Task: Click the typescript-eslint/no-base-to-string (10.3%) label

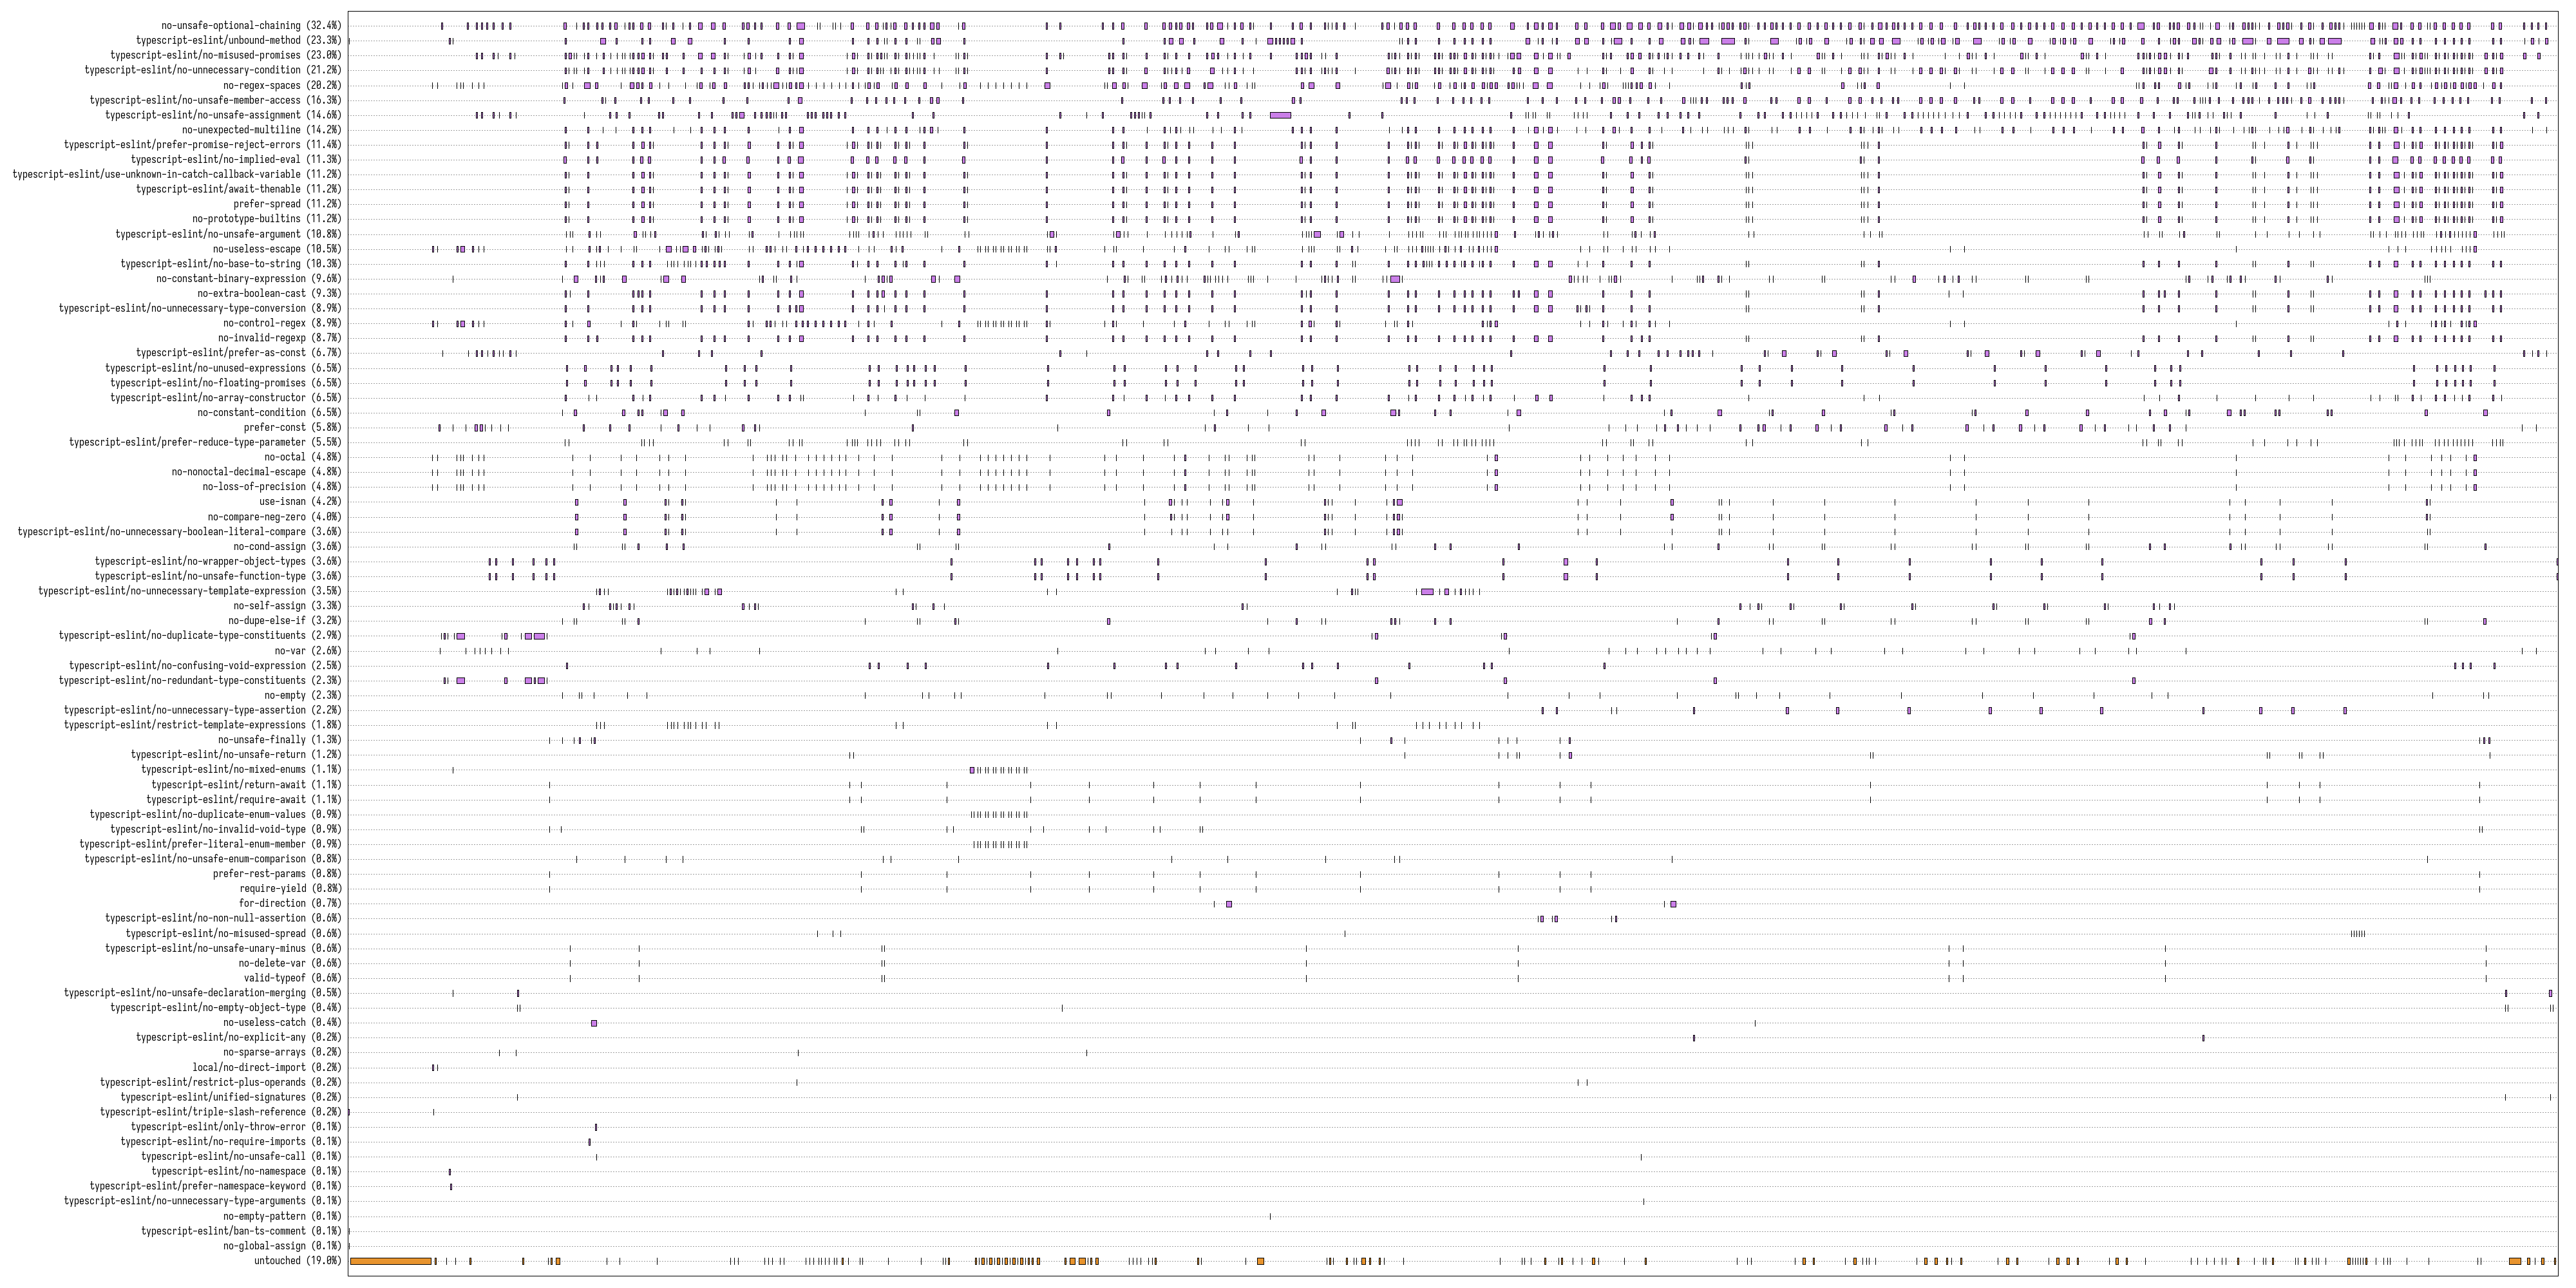Action: click(x=231, y=264)
